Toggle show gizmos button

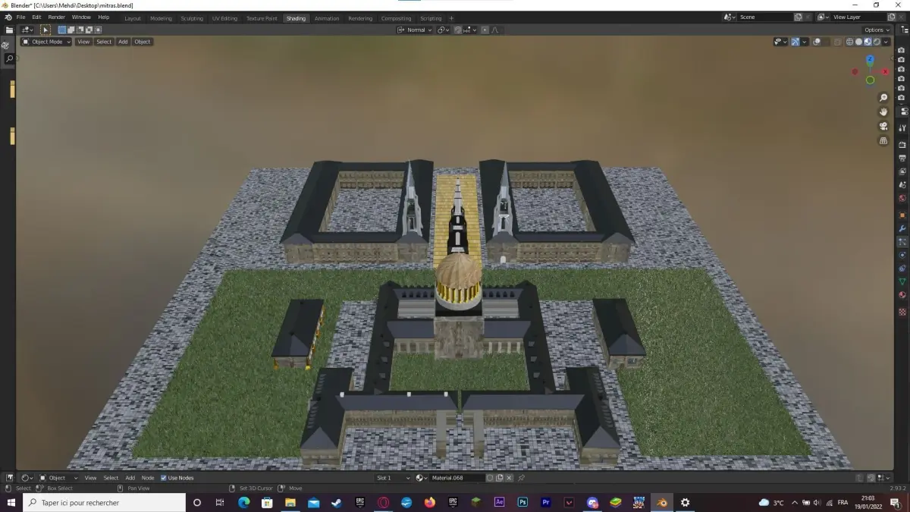(x=795, y=42)
